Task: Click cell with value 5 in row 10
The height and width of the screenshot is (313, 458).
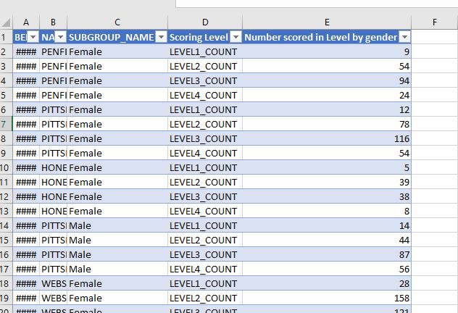Action: pos(327,167)
